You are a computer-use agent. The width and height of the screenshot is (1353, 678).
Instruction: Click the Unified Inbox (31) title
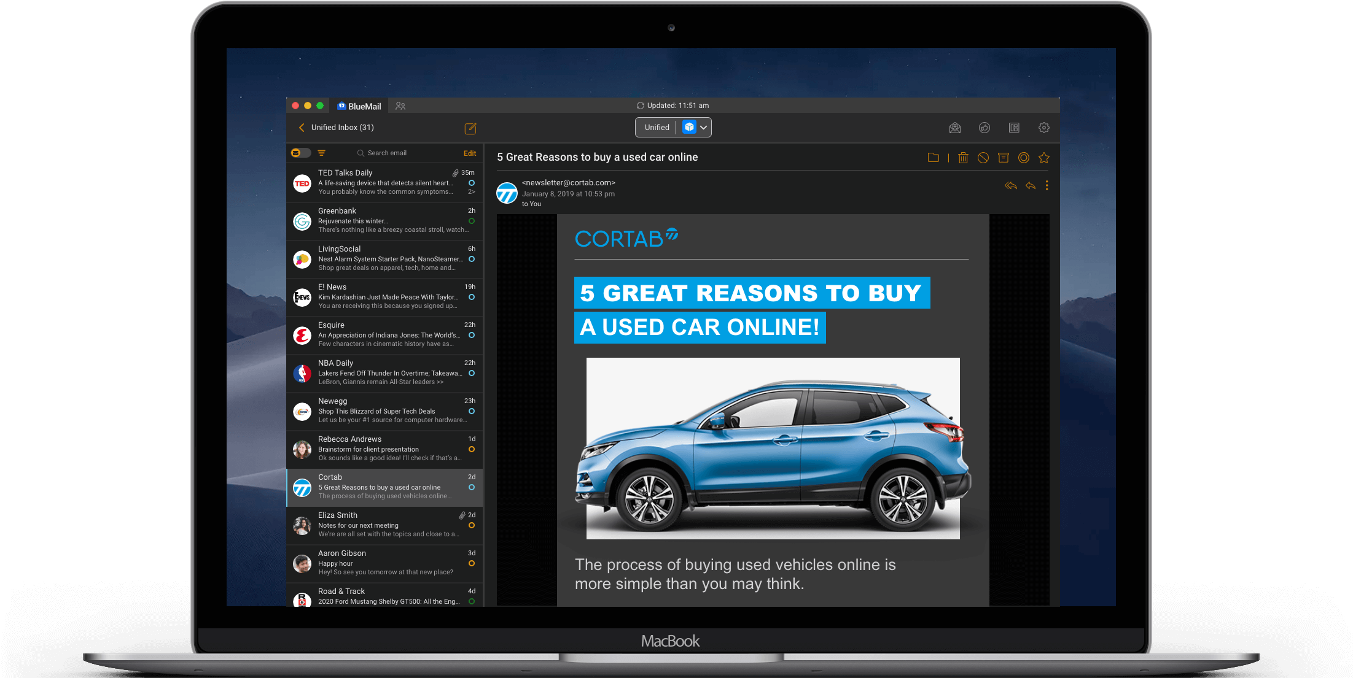[342, 128]
